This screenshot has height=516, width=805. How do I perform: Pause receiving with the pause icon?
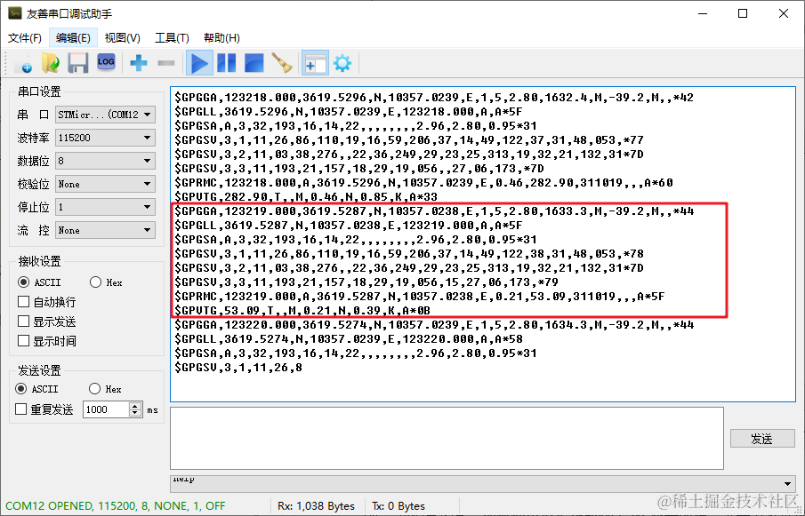click(x=227, y=63)
